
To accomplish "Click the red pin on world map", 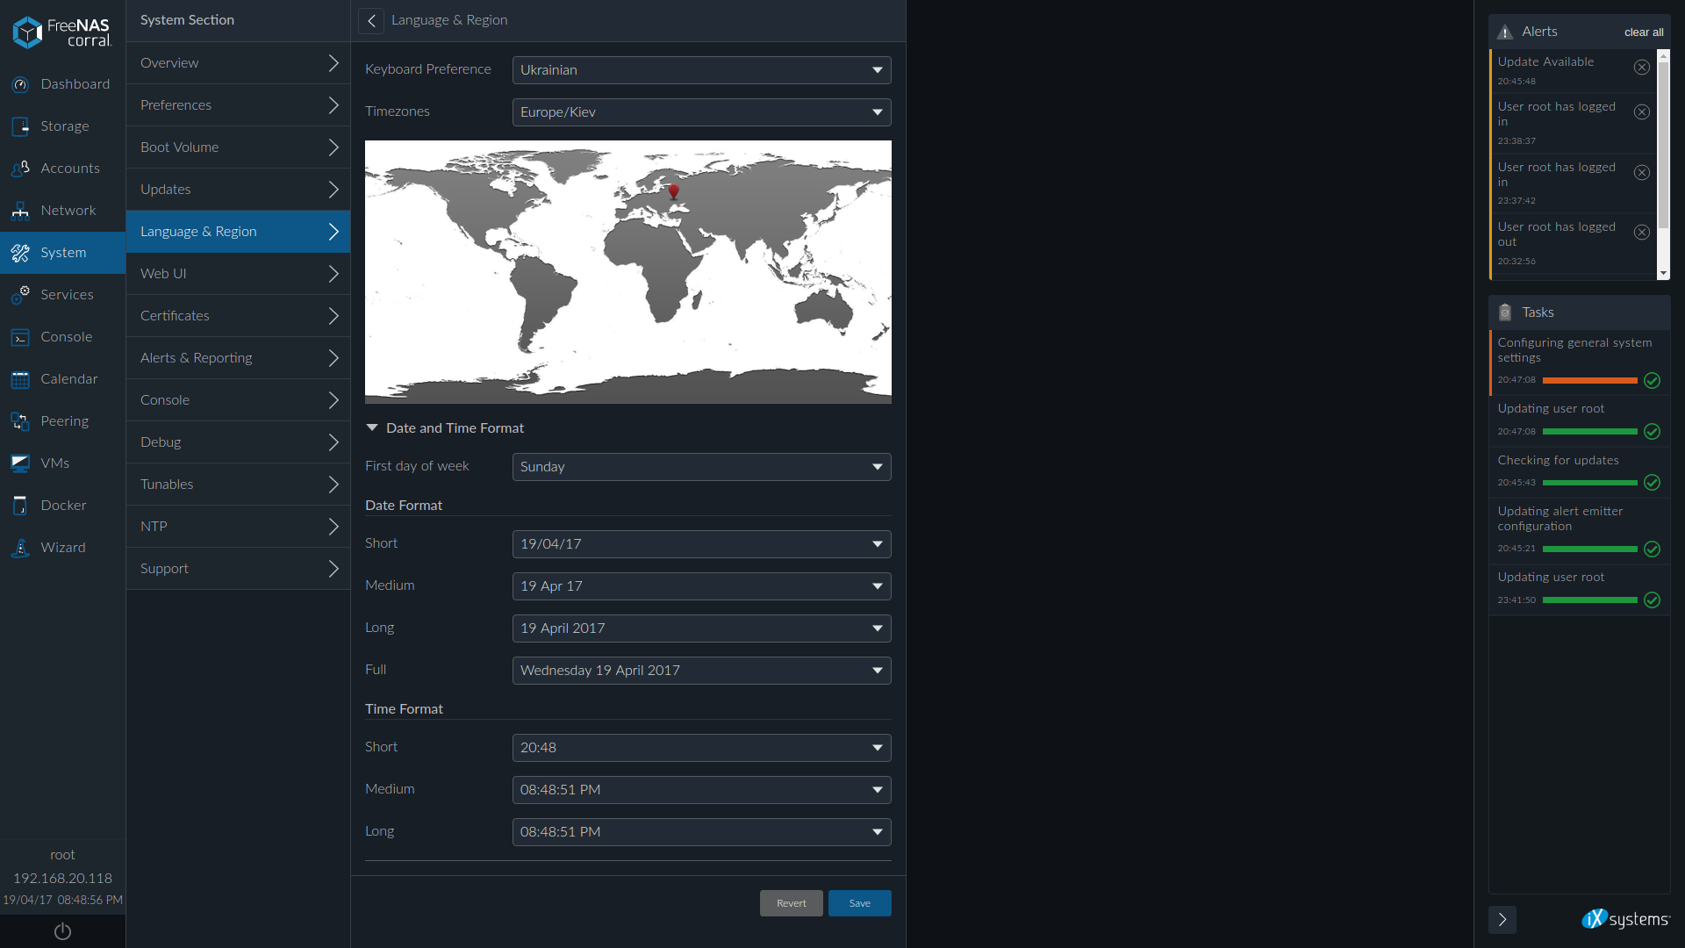I will point(673,190).
